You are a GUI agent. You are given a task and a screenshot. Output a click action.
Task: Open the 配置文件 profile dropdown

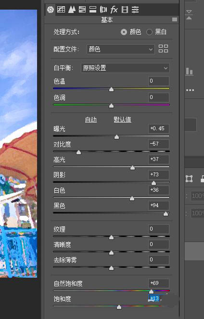(x=120, y=49)
